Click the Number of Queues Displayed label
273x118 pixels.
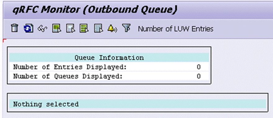coord(68,76)
